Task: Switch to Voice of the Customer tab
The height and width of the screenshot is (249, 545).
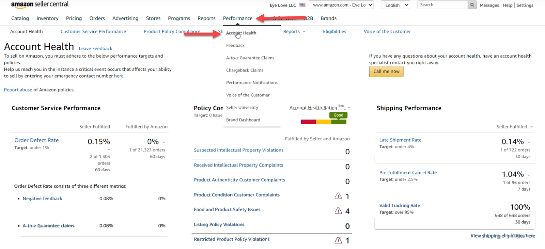Action: coord(387,32)
